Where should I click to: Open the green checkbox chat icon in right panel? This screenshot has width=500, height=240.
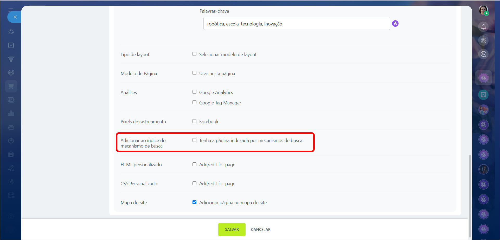tap(483, 95)
